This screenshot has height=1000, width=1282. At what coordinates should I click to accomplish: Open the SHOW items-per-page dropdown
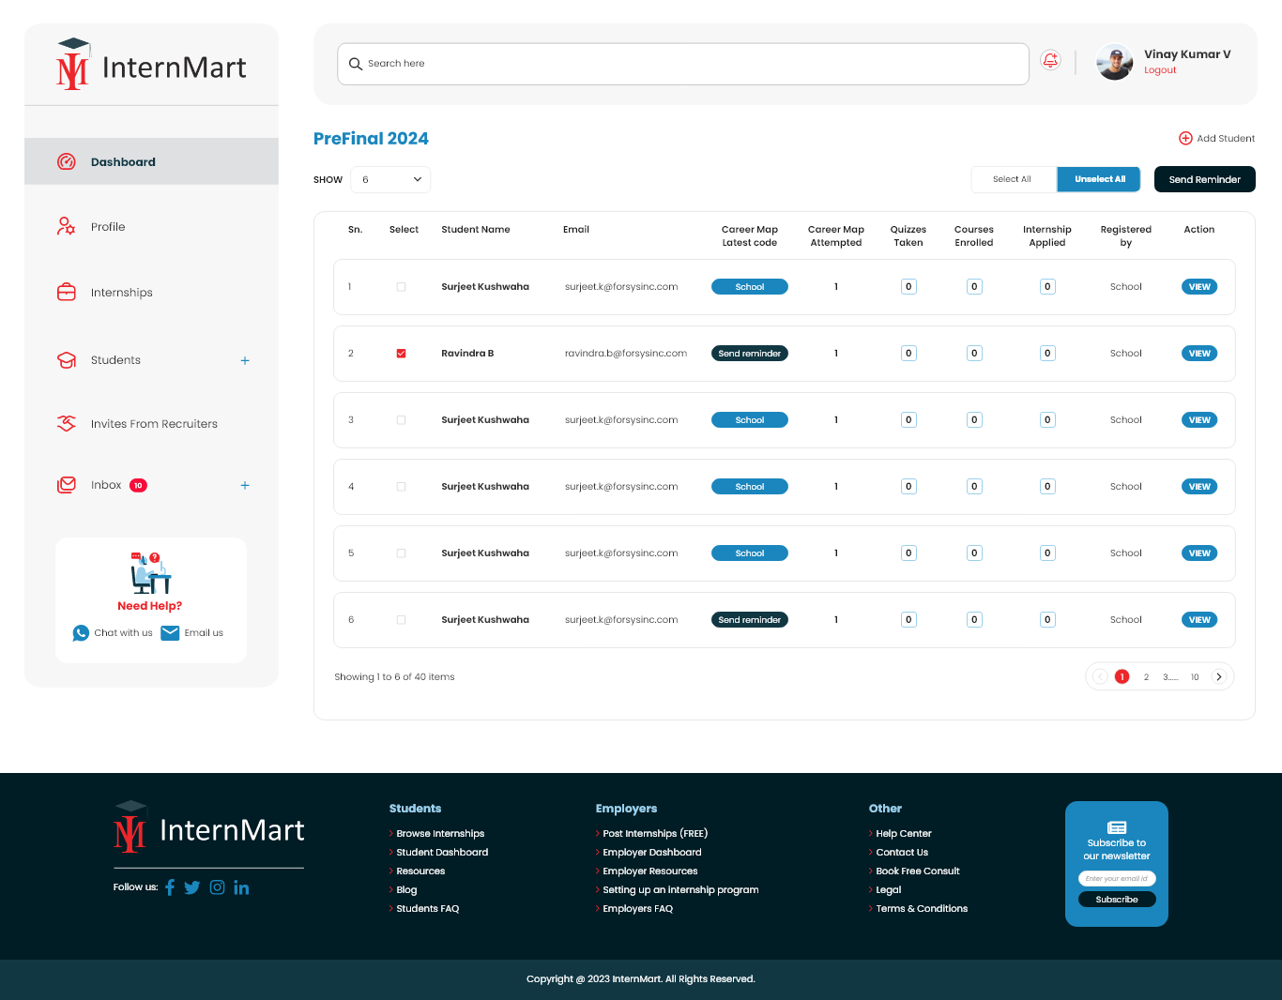pos(389,179)
